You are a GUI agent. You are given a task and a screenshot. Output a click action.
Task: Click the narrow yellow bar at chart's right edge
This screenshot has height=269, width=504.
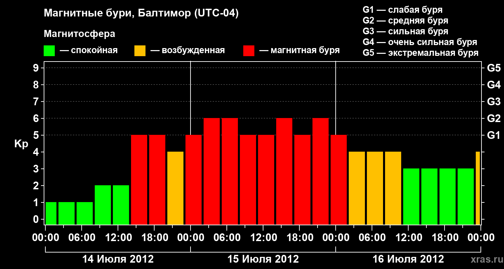(x=478, y=188)
